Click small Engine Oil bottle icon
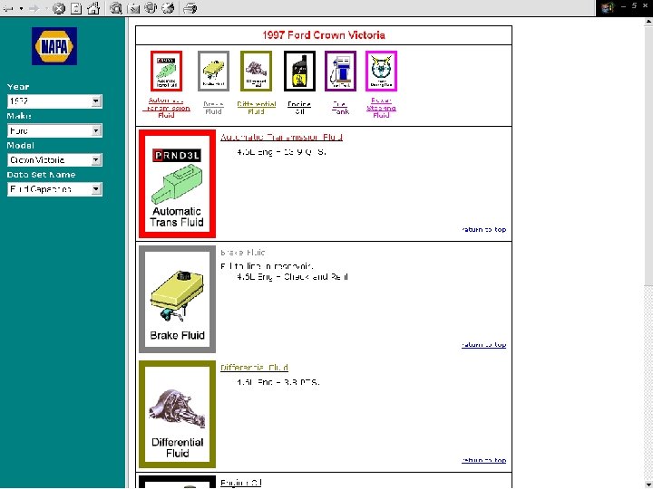 coord(299,72)
